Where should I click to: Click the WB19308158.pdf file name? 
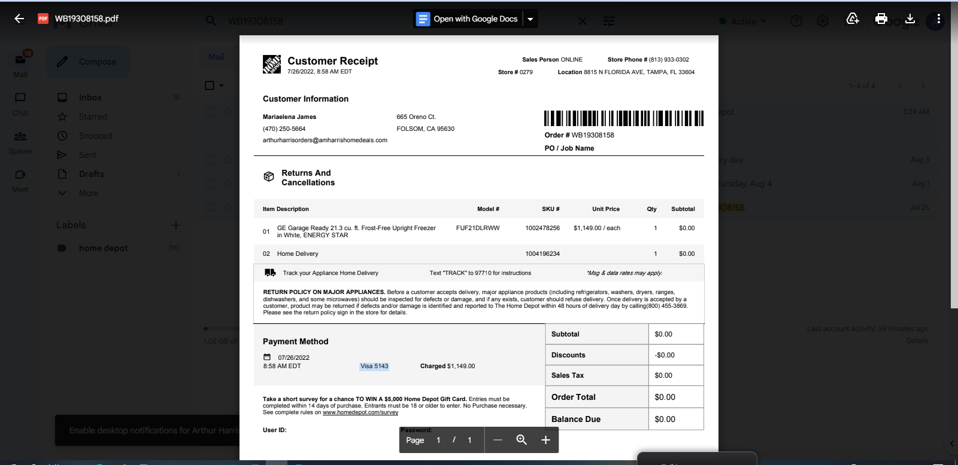click(87, 19)
